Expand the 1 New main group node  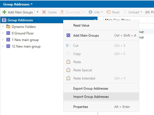point(3,40)
